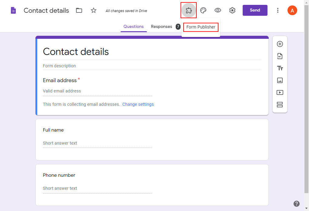Click the responses count badge 7

click(x=178, y=27)
